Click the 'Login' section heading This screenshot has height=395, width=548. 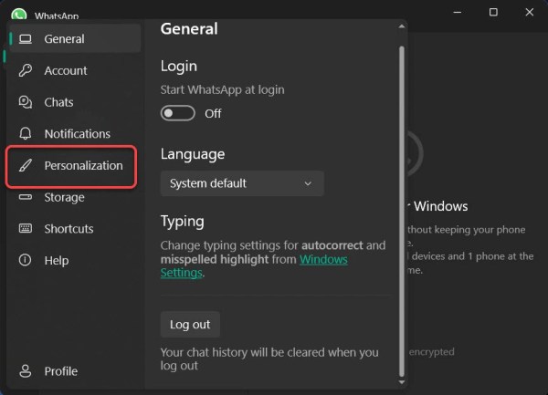[179, 66]
